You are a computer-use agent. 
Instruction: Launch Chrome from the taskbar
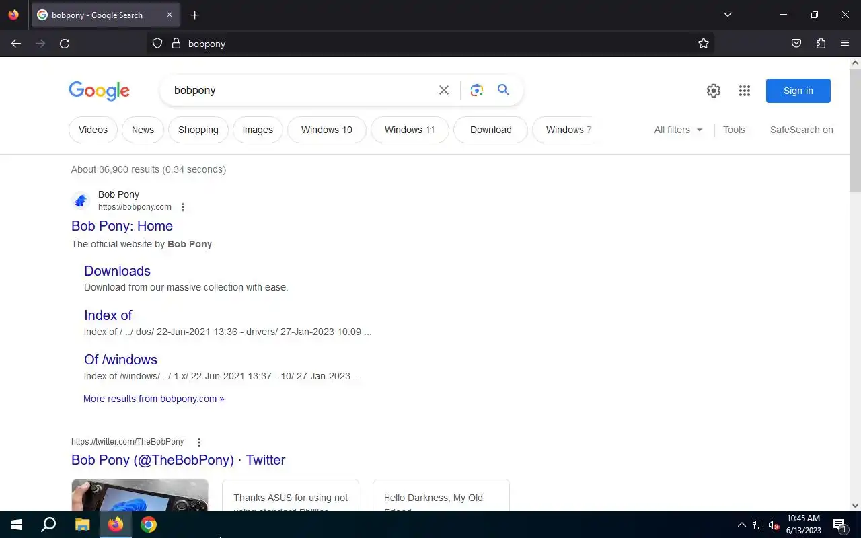coord(149,525)
